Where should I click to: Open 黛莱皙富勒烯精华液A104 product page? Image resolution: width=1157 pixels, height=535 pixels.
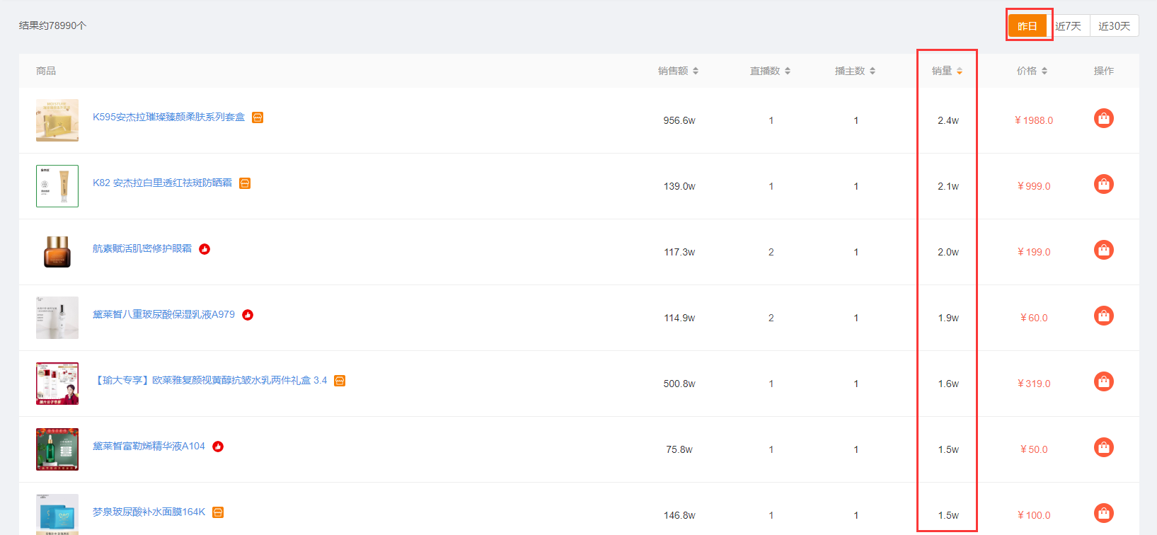coord(149,446)
